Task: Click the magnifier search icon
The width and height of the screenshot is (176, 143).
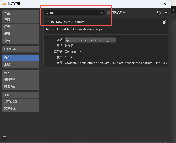Action: tap(47, 13)
